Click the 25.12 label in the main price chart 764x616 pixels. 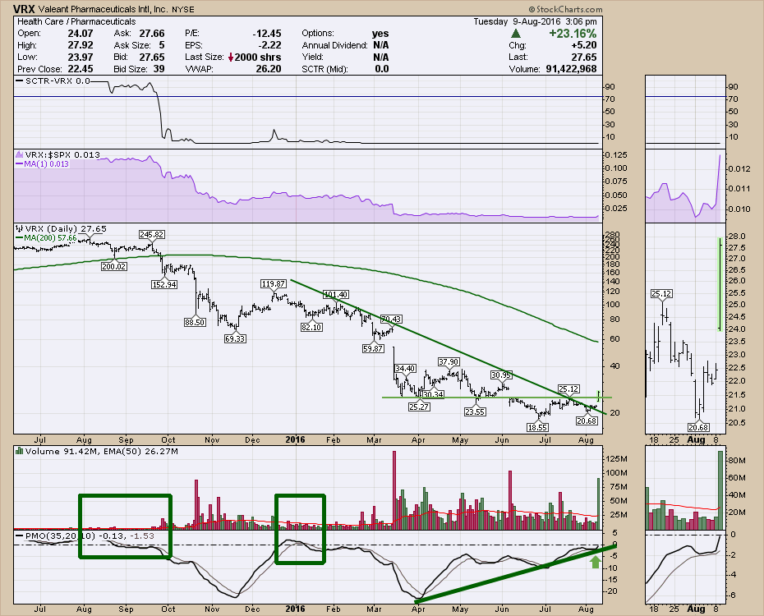click(568, 388)
